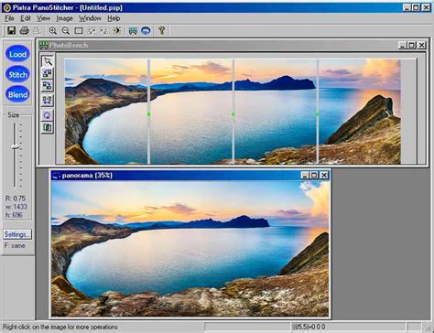This screenshot has width=434, height=333.
Task: Open the File menu
Action: pyautogui.click(x=9, y=18)
